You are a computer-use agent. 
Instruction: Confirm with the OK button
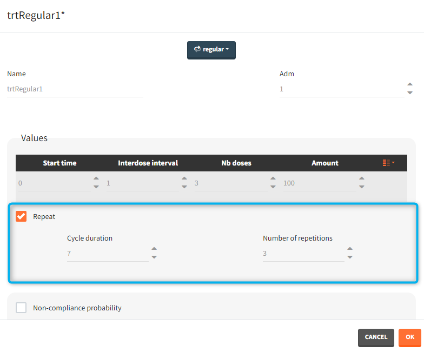pos(410,337)
